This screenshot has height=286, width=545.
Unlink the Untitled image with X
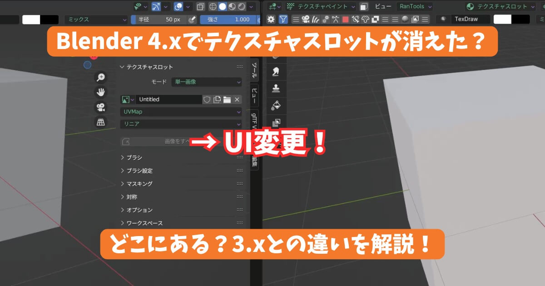[237, 99]
